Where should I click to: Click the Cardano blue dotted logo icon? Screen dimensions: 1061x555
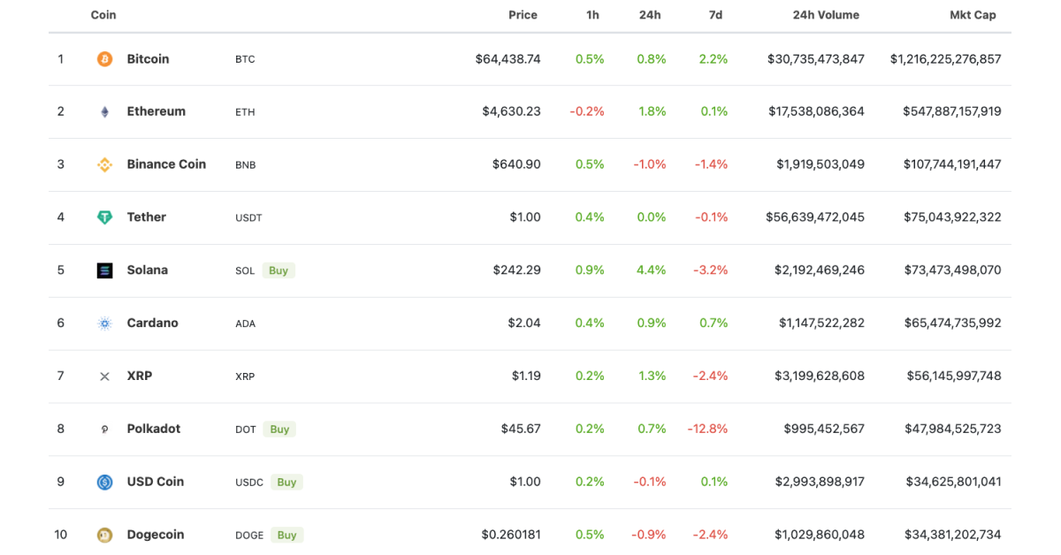pyautogui.click(x=104, y=323)
